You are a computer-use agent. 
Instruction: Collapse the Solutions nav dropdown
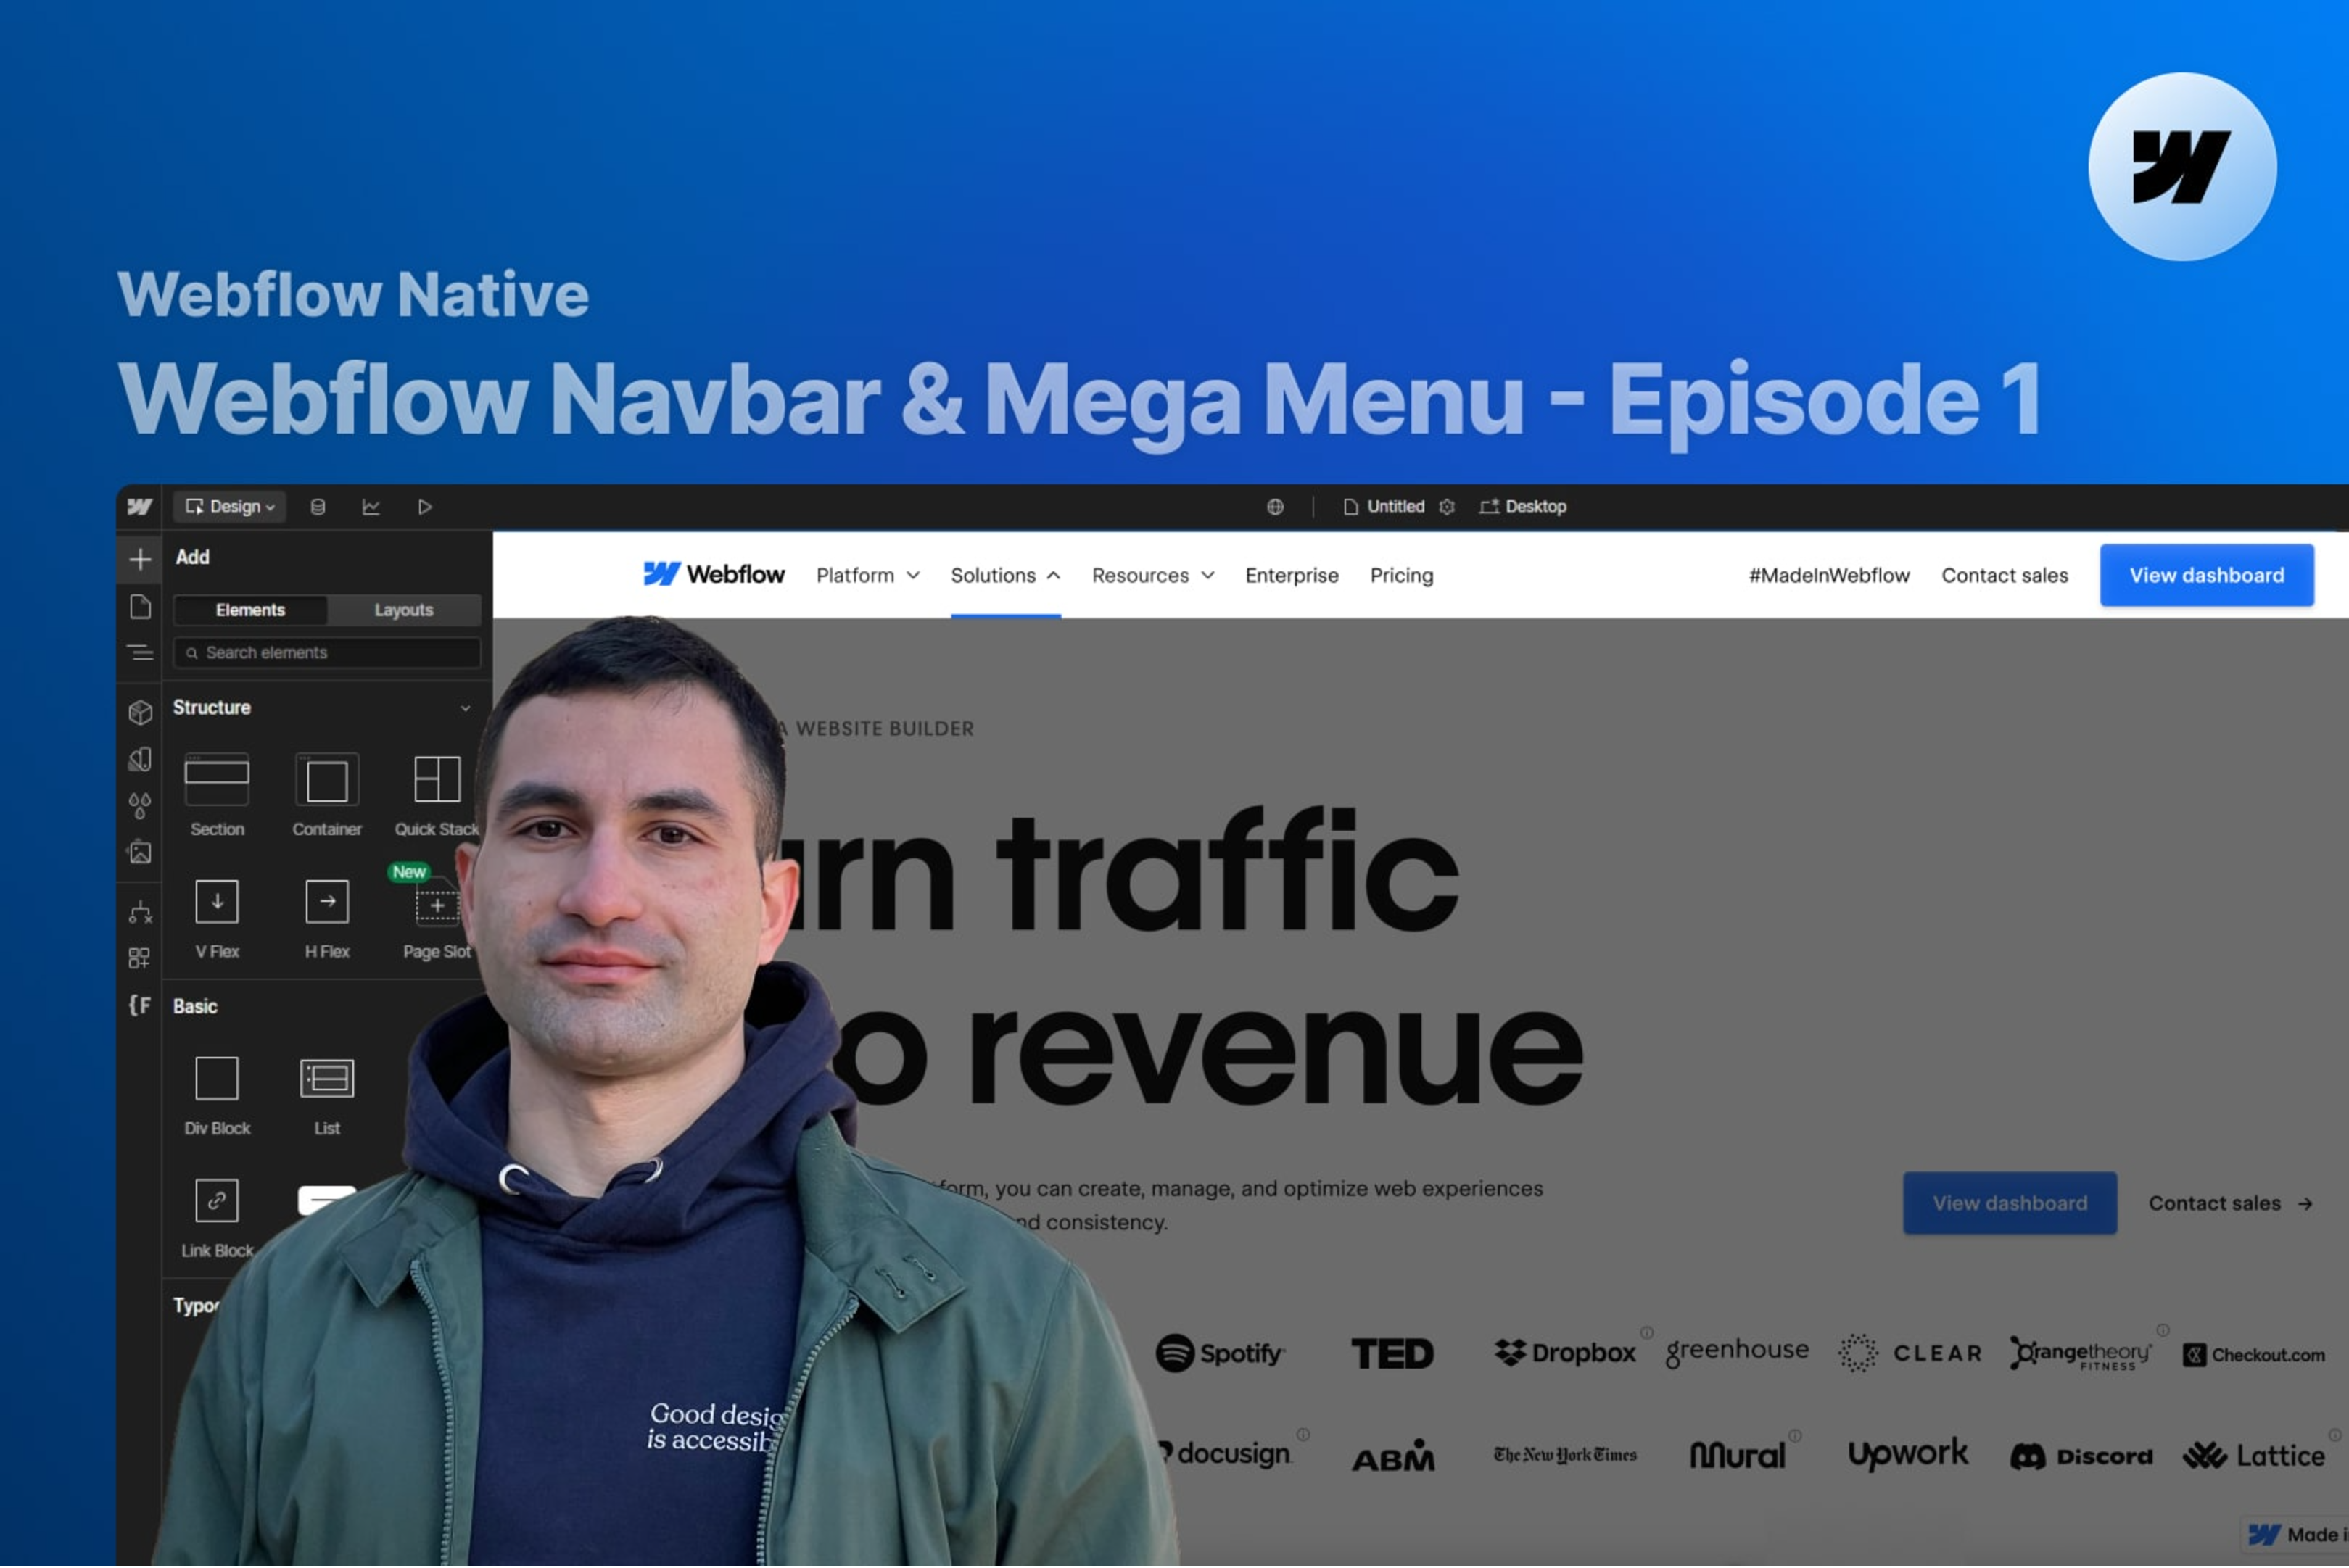(1005, 576)
